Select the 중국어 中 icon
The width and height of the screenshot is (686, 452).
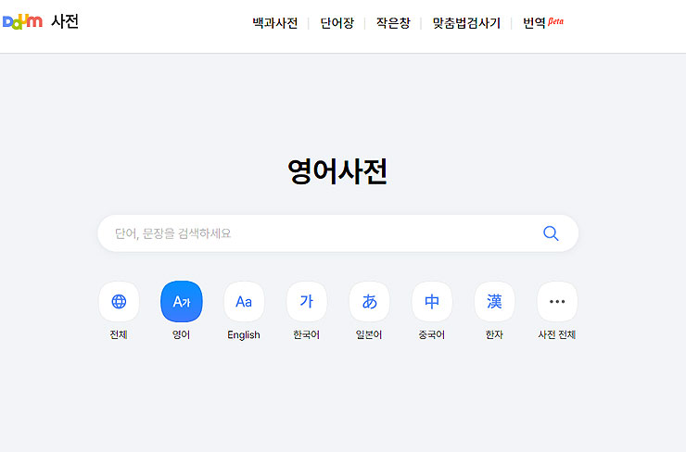(x=432, y=302)
